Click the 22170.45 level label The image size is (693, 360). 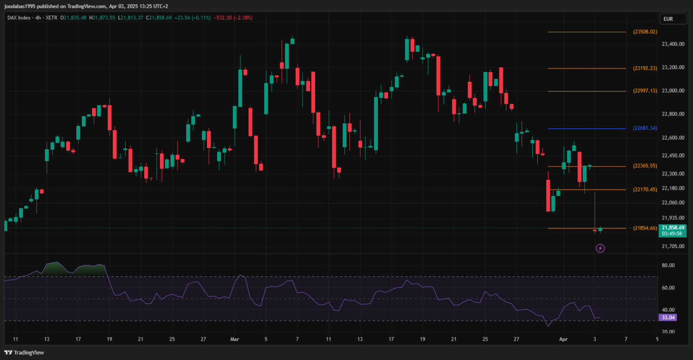tap(645, 189)
